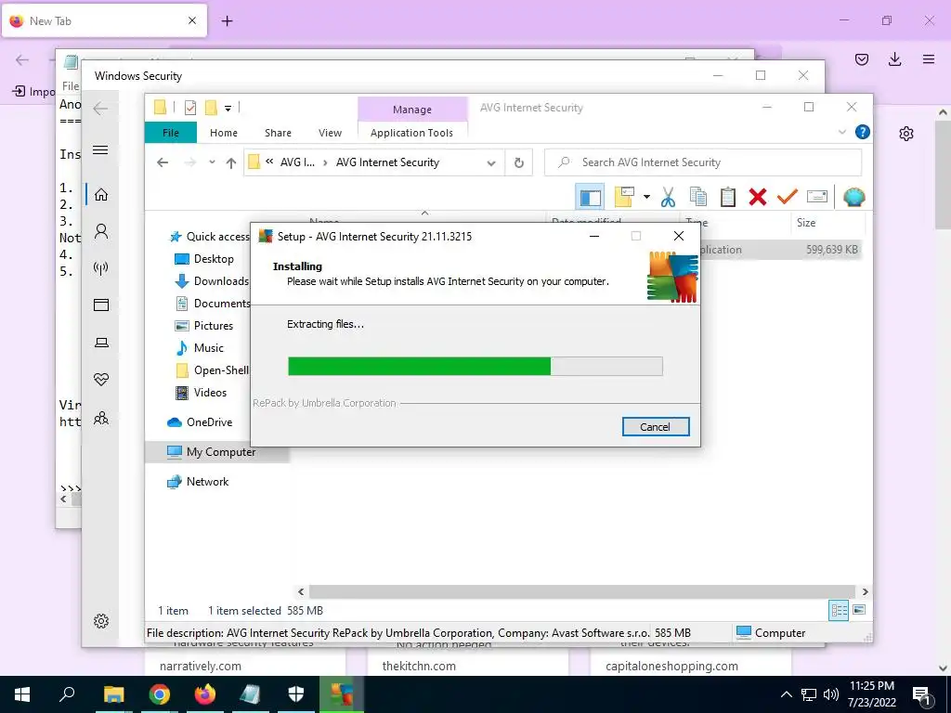
Task: Click the Size column header
Action: coord(805,223)
